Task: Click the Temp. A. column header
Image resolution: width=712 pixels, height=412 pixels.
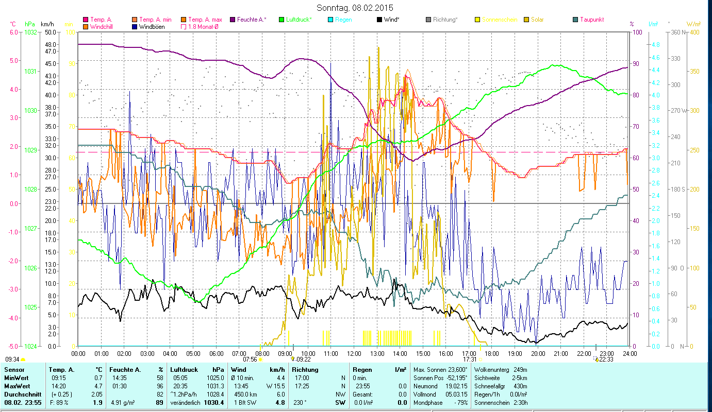Action: point(62,370)
